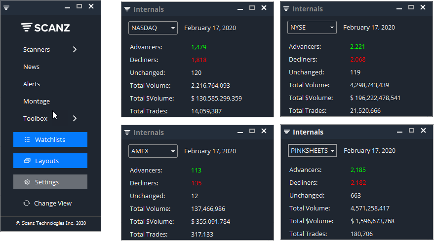Click the Scanz menu icon in main window title bar
This screenshot has height=241, width=434.
pos(6,7)
